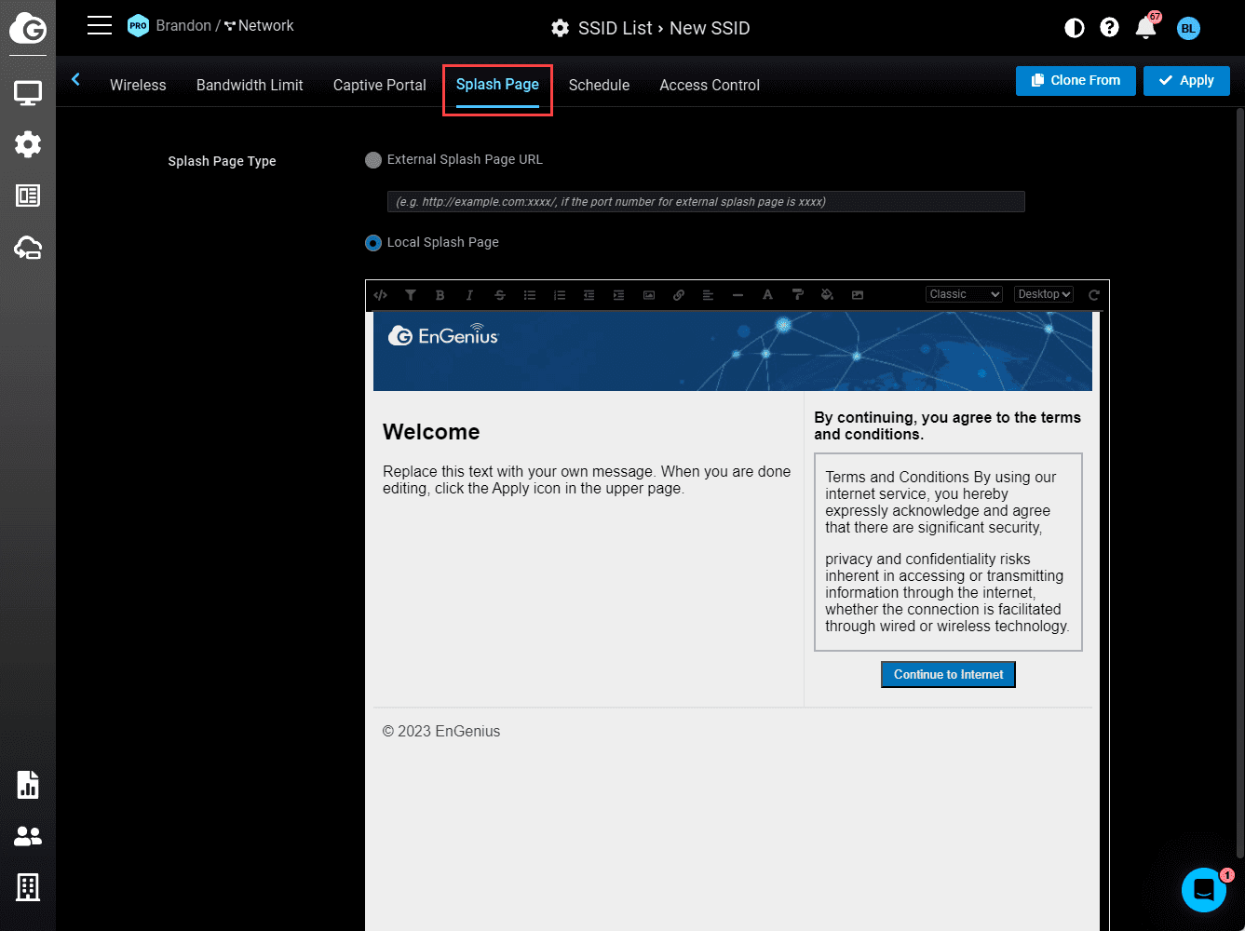Switch editor to HTML code view
This screenshot has width=1245, height=931.
tap(381, 295)
